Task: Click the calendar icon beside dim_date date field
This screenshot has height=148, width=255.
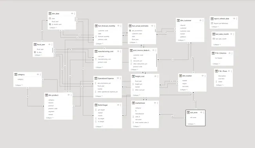Action: [50, 18]
